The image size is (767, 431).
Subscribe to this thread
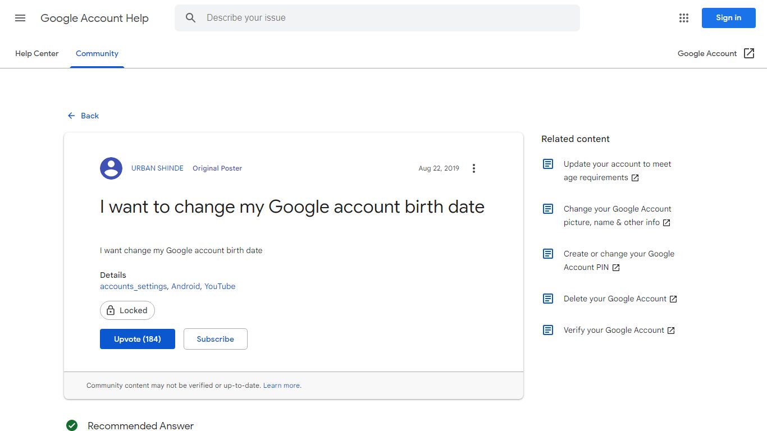(216, 339)
